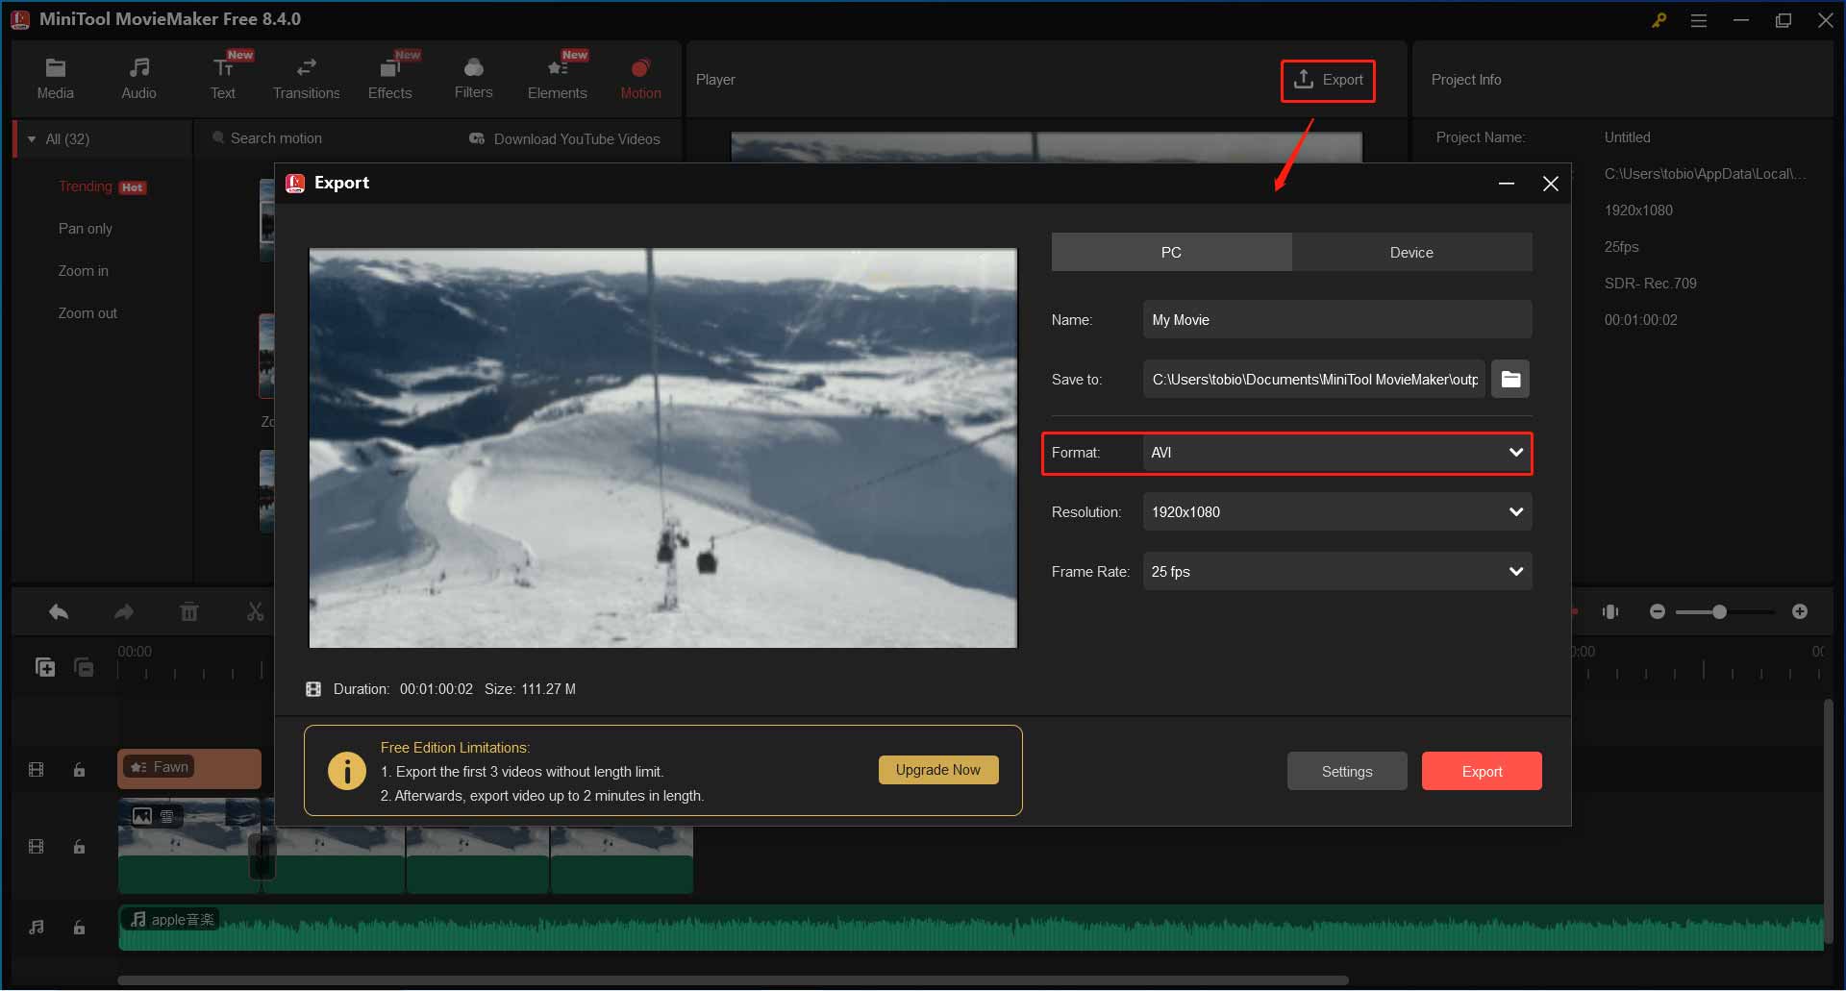
Task: Lock the apple音楽 audio track
Action: 79,928
